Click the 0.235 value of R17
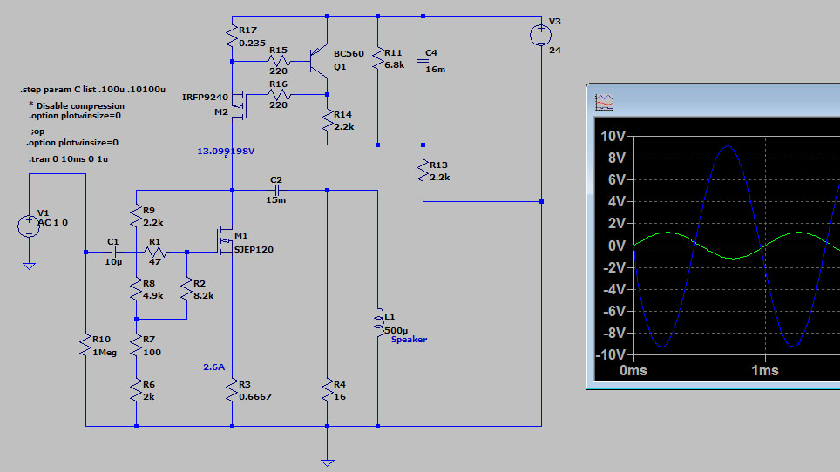This screenshot has width=840, height=472. (x=252, y=44)
